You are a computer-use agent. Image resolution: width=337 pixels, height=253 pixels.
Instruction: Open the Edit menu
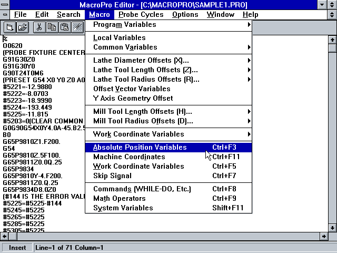click(x=42, y=15)
